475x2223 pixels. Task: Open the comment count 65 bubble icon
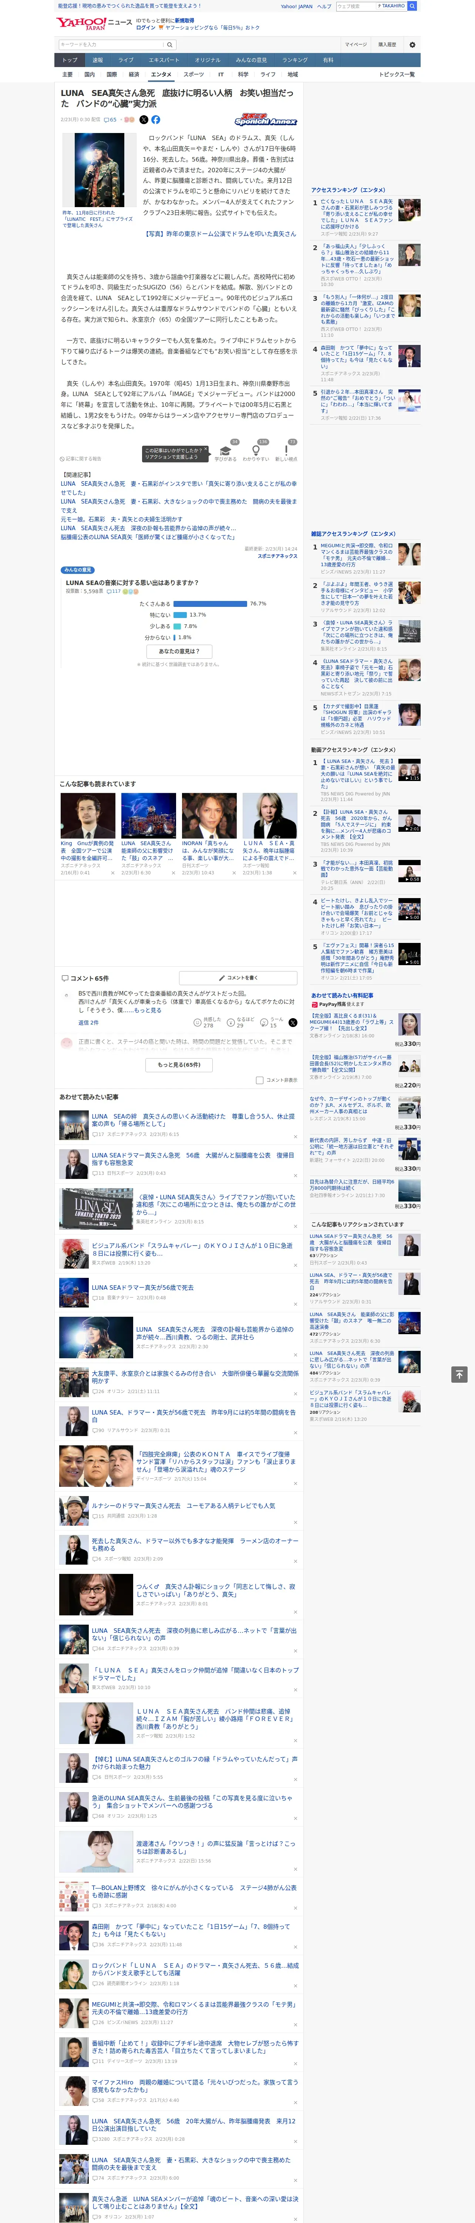pos(110,120)
